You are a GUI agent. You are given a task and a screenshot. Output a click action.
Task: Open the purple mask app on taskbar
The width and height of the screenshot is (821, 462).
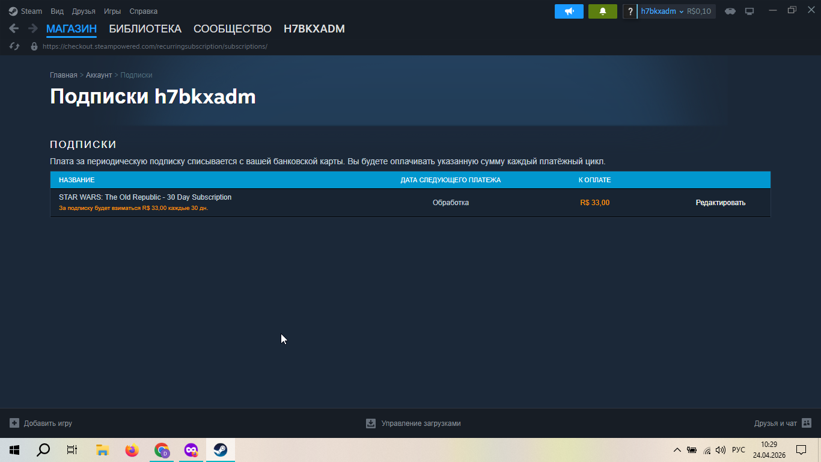191,450
